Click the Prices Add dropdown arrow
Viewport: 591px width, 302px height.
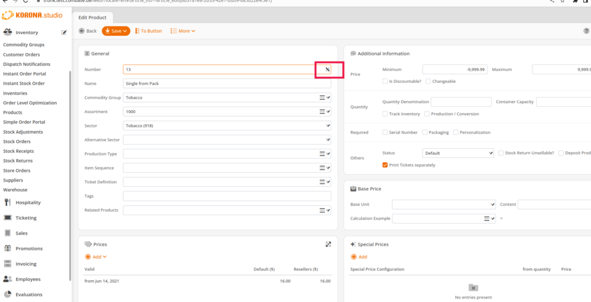pos(105,257)
